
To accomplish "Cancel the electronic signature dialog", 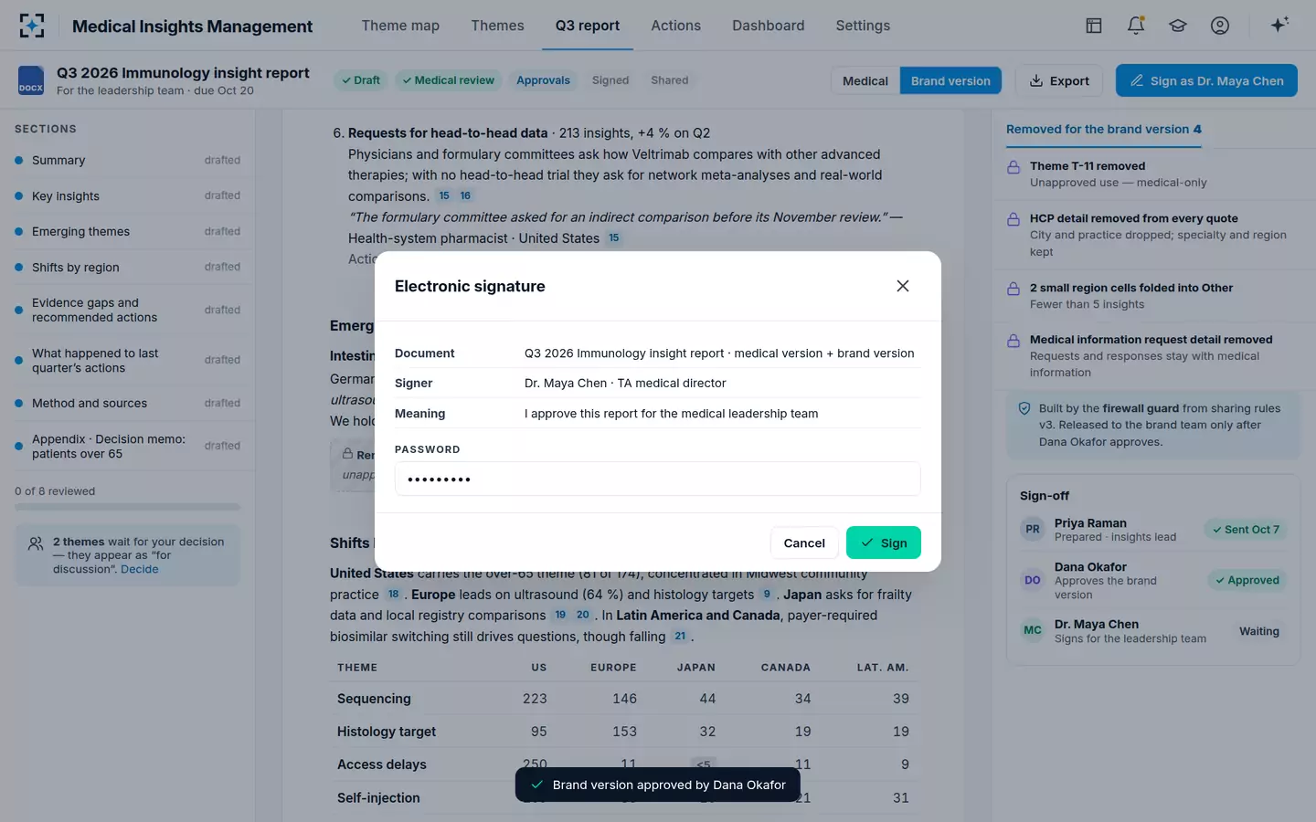I will [x=804, y=543].
